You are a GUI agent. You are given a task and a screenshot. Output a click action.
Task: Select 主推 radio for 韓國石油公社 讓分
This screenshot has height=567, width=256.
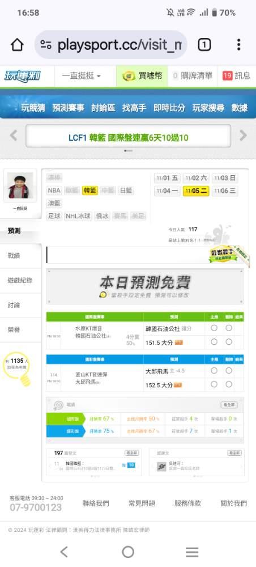214,328
